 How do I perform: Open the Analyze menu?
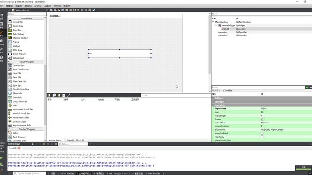coord(38,6)
